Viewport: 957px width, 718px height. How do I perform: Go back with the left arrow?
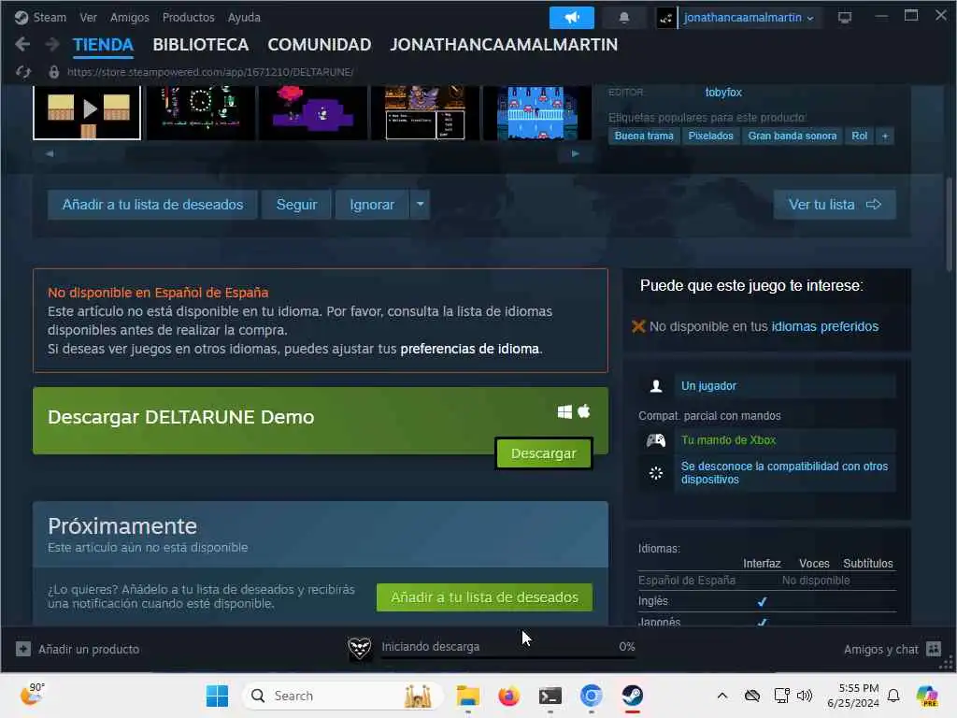pyautogui.click(x=22, y=44)
